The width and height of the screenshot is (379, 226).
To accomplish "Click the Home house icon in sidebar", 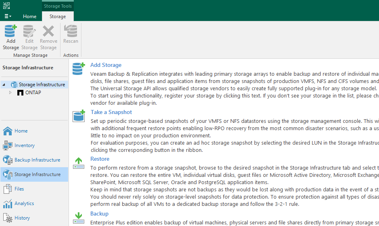I will tap(8, 131).
